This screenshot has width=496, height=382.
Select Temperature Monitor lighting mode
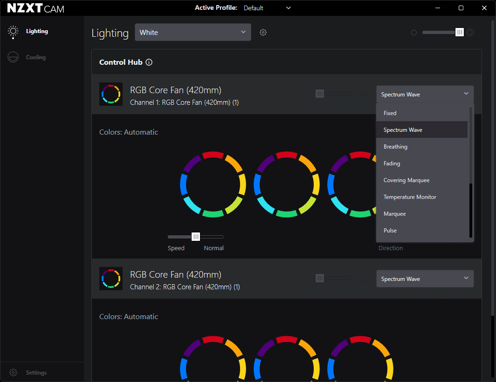[410, 197]
